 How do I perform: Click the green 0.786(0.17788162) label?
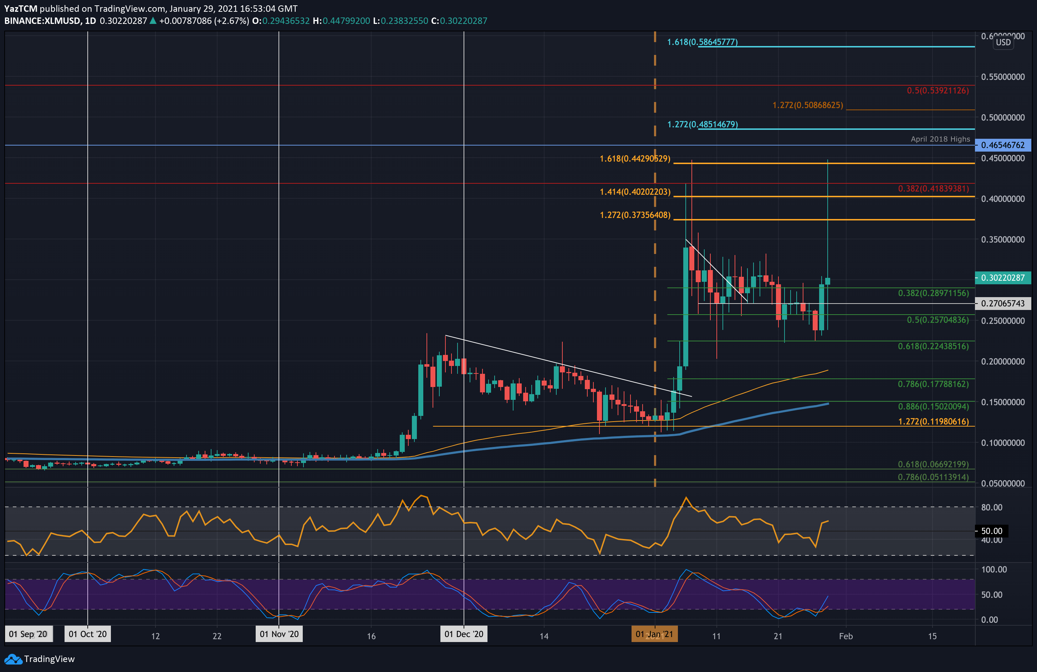coord(933,384)
